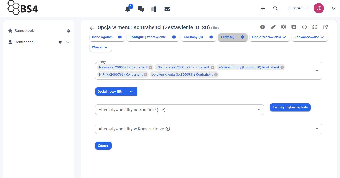The image size is (340, 178).
Task: Click the Zapisz button
Action: coord(103,145)
